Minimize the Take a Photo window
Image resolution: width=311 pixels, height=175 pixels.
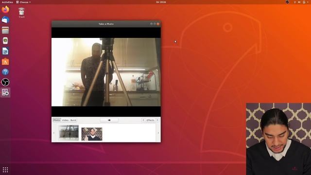(x=151, y=24)
